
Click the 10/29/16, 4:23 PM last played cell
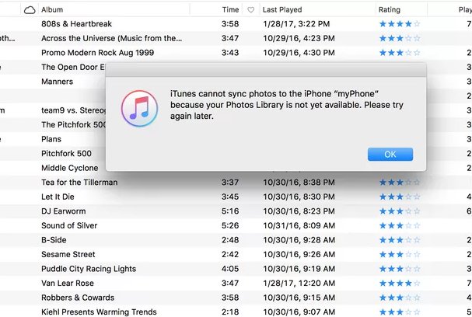coord(299,38)
